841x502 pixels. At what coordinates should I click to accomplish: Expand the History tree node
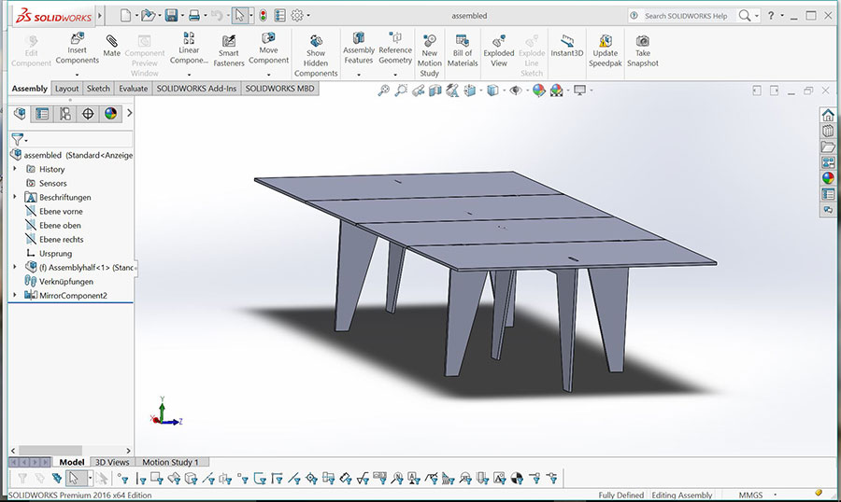pyautogui.click(x=14, y=169)
